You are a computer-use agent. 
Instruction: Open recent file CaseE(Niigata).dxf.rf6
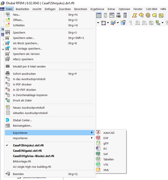pyautogui.click(x=27, y=151)
